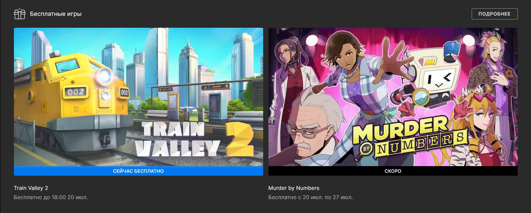
Task: Click the large yellow 2 in Train Valley logo
Action: pyautogui.click(x=240, y=140)
